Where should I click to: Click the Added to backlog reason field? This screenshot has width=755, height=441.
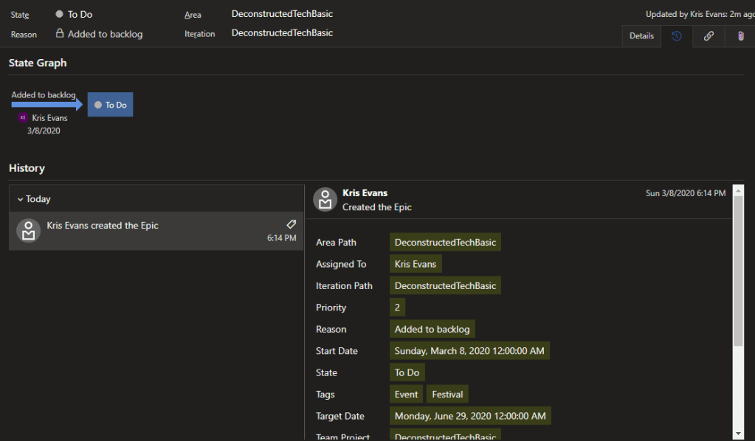pyautogui.click(x=105, y=34)
